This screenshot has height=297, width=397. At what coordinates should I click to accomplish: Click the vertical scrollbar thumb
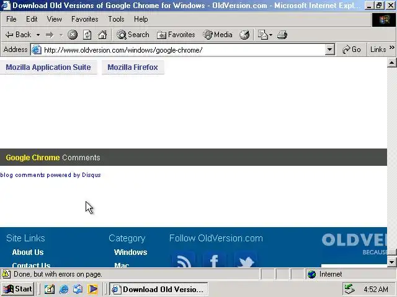click(x=391, y=252)
